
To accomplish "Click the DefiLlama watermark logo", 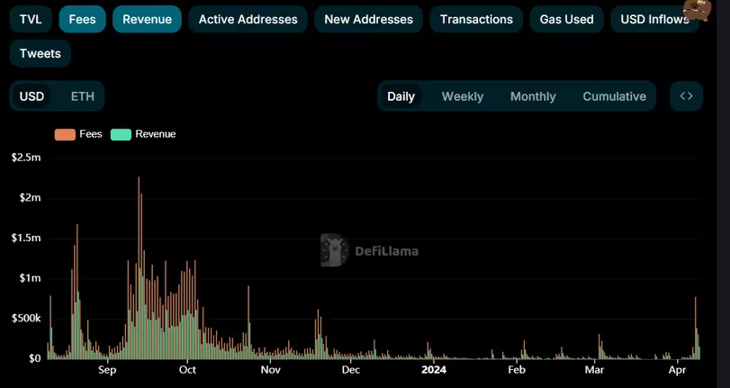I will click(369, 251).
